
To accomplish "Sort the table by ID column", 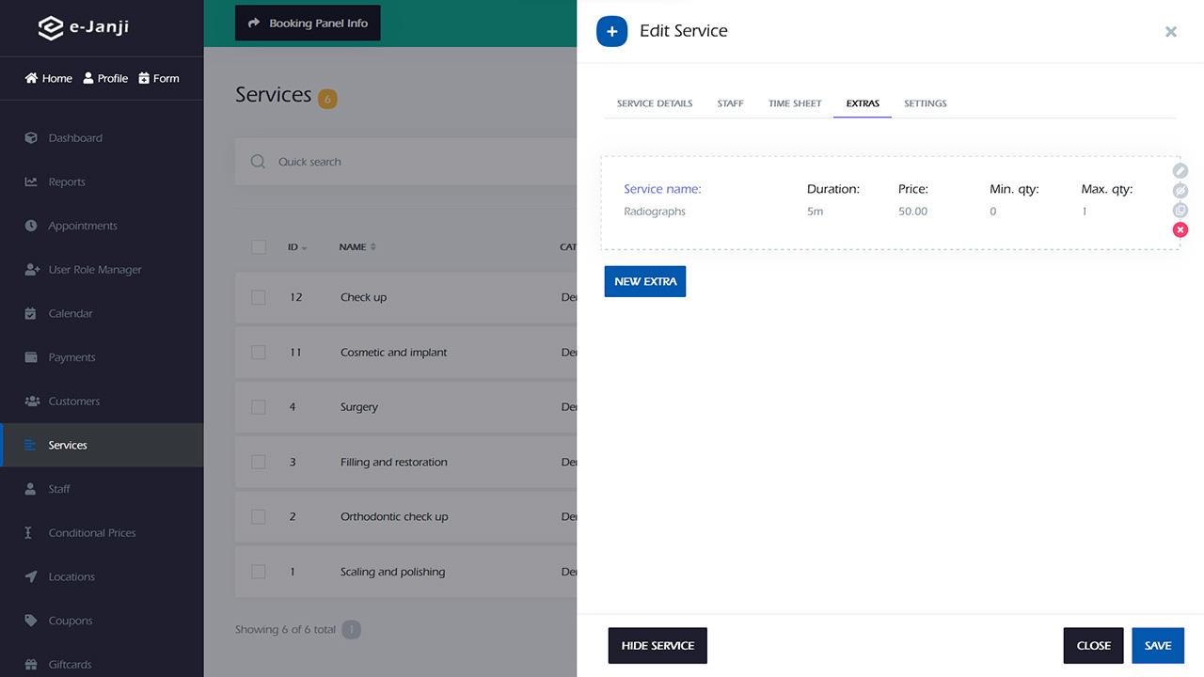I will (297, 247).
